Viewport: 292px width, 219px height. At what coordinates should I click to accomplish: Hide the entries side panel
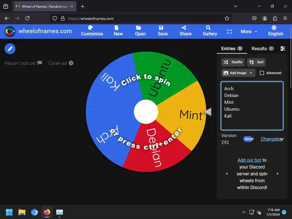point(283,48)
